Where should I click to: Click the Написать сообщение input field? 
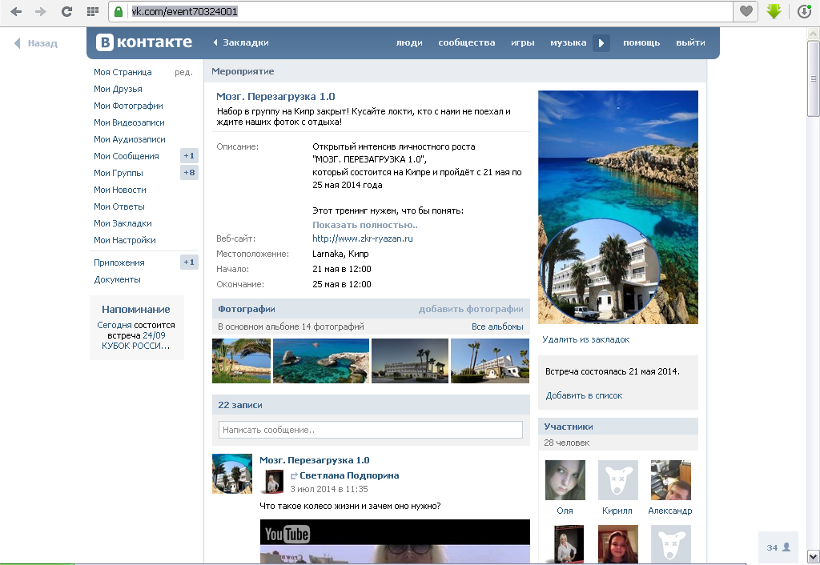[x=370, y=430]
